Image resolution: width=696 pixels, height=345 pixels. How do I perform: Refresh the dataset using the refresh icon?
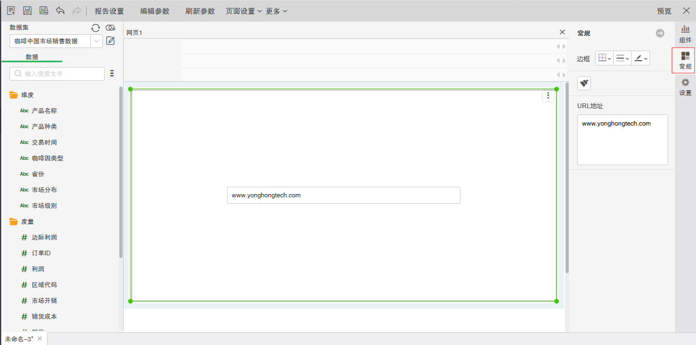[x=96, y=28]
